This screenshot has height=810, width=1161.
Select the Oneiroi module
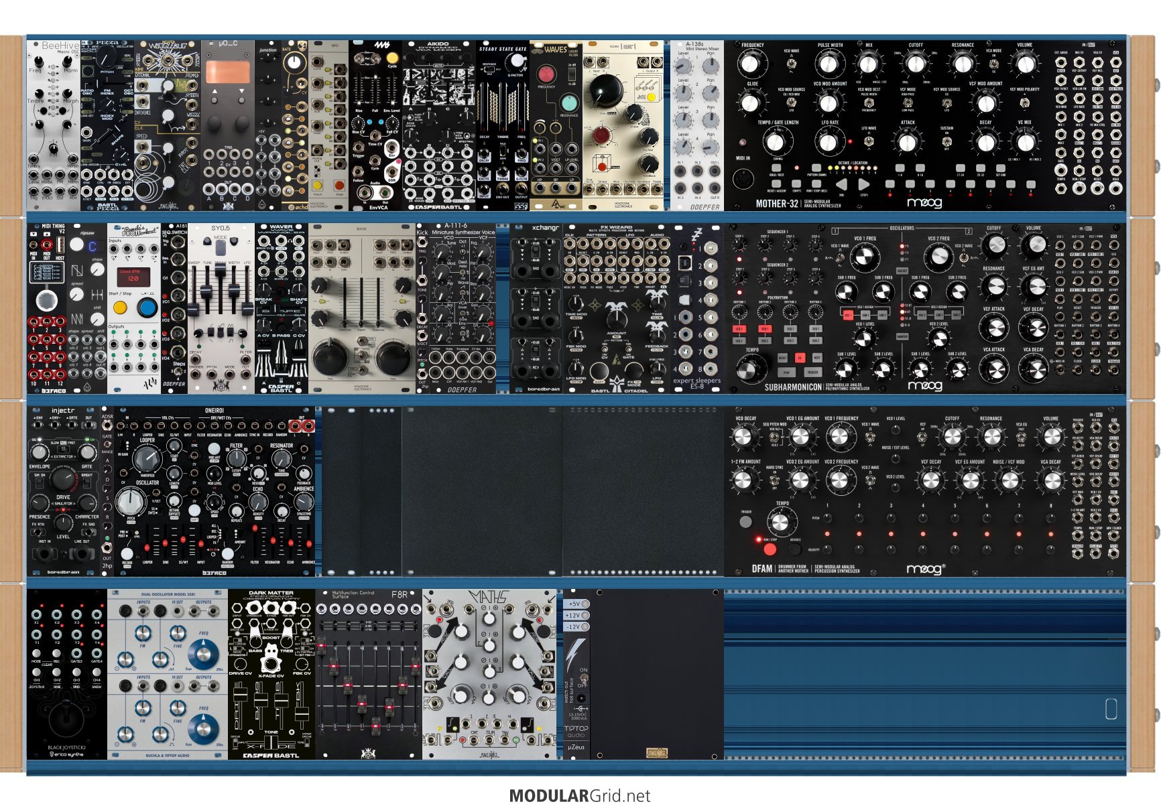pos(215,491)
